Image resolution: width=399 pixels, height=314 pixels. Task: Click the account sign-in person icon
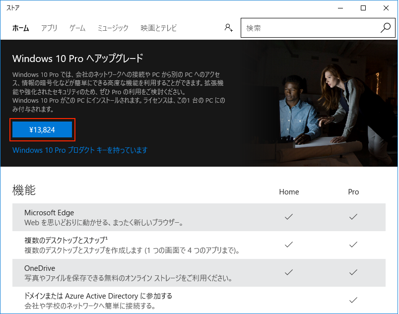tap(228, 28)
